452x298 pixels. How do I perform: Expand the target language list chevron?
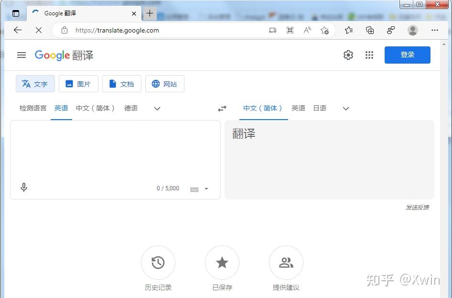pos(346,109)
